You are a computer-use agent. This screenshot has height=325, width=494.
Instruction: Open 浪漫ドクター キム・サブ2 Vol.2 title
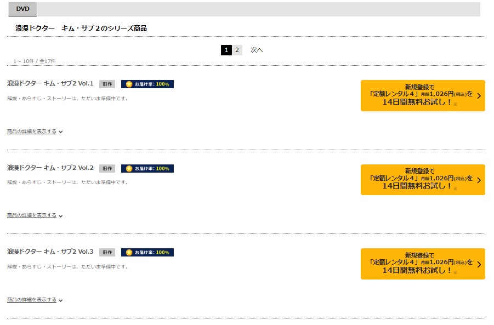(50, 168)
